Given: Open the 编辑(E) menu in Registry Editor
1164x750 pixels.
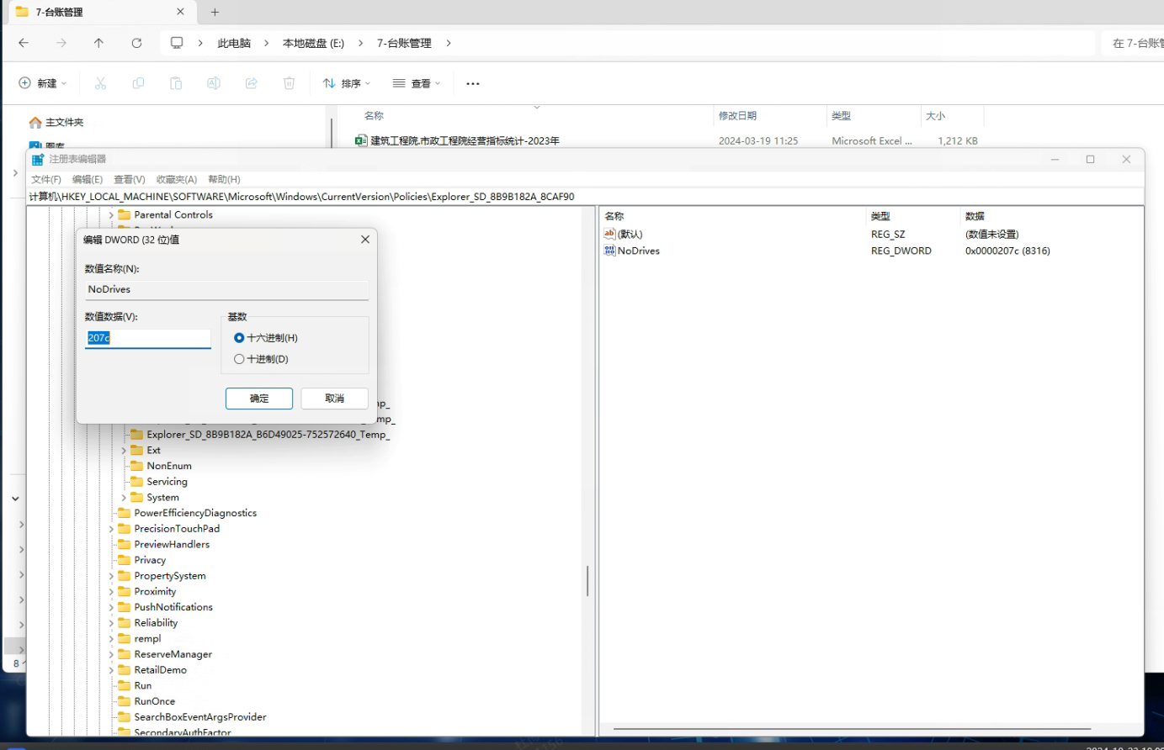Looking at the screenshot, I should [87, 179].
